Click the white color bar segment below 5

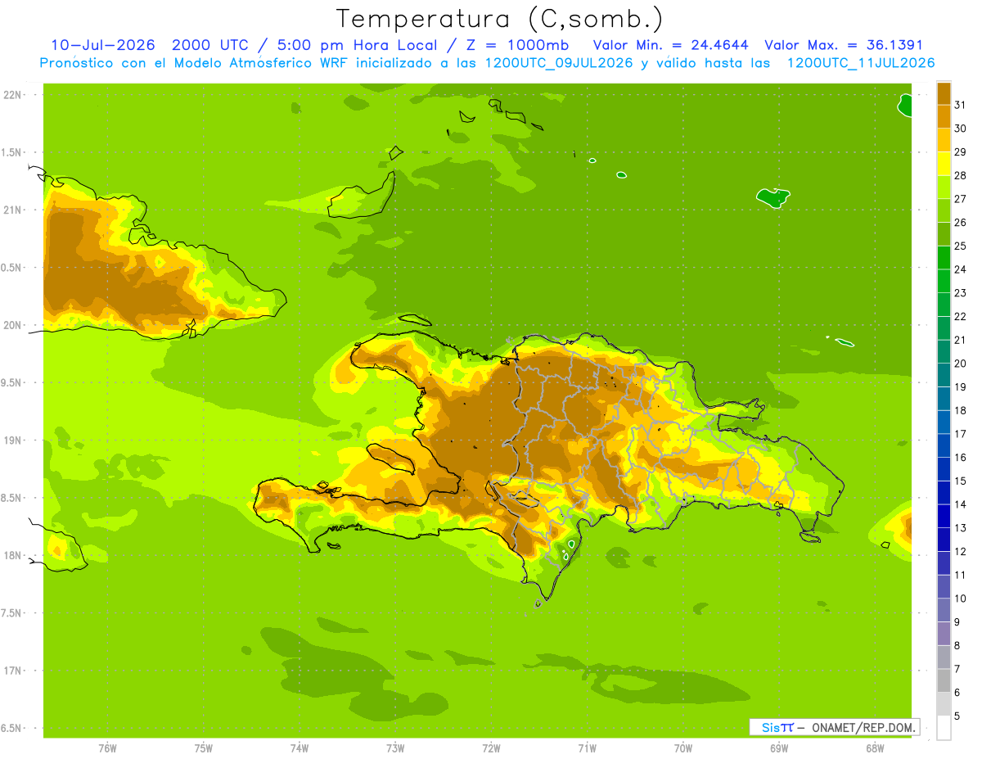tap(944, 728)
